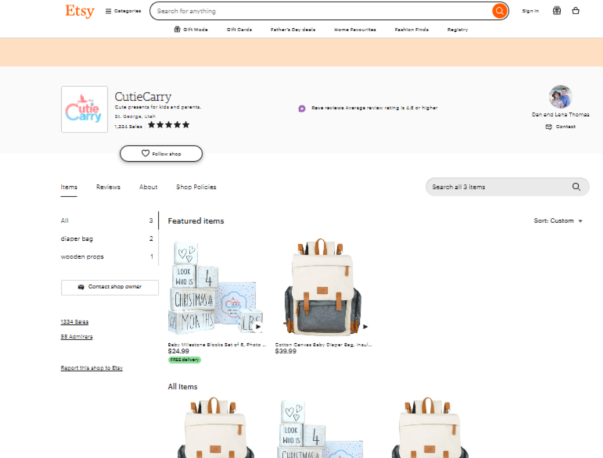Select the All section filter
Viewport: 603px width, 458px height.
coord(107,221)
